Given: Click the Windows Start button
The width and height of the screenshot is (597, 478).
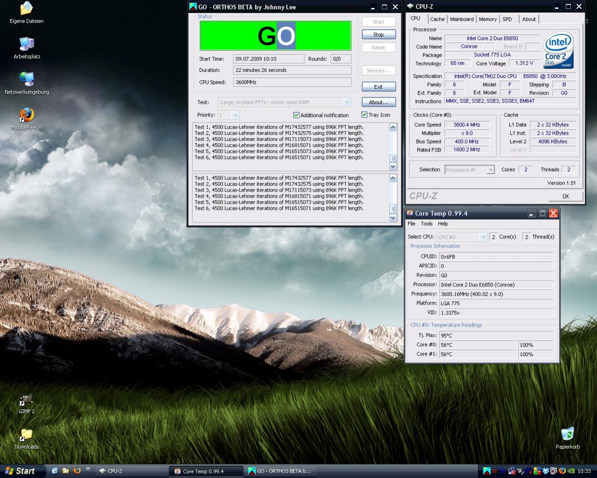Looking at the screenshot, I should pos(22,471).
